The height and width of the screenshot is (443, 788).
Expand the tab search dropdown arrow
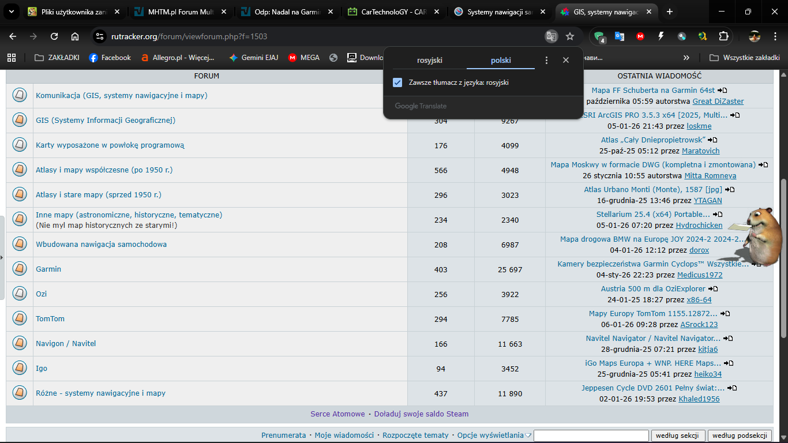(x=12, y=12)
